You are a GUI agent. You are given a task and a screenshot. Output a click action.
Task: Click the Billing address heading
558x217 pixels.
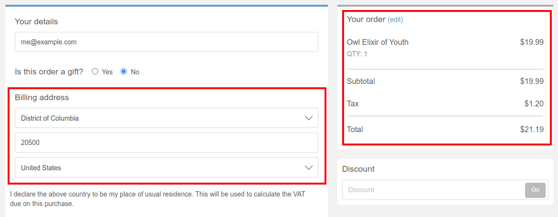(x=42, y=97)
